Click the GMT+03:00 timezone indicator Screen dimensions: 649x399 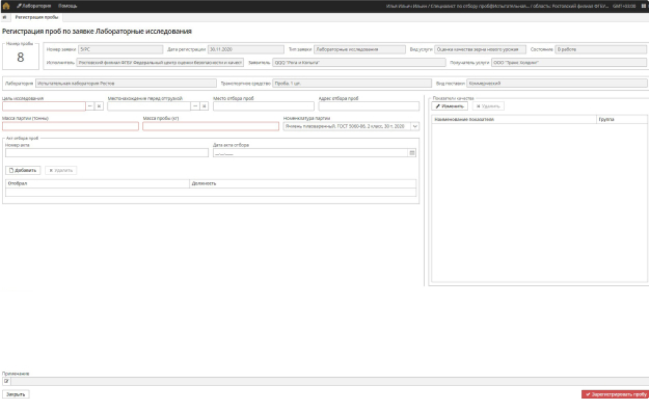click(x=624, y=6)
